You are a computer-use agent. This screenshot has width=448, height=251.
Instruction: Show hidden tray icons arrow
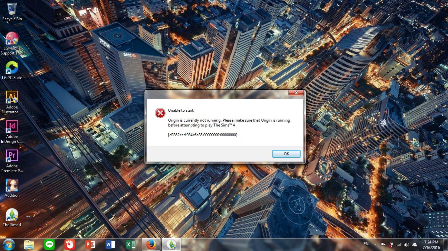tap(375, 245)
